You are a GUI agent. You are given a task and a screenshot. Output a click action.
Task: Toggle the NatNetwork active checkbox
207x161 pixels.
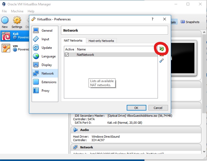[67, 55]
